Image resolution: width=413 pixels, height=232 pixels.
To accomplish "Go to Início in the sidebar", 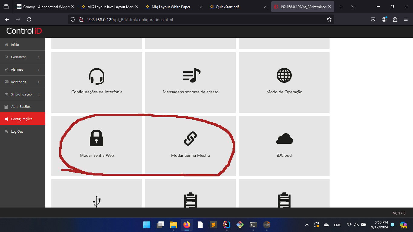I will (15, 45).
